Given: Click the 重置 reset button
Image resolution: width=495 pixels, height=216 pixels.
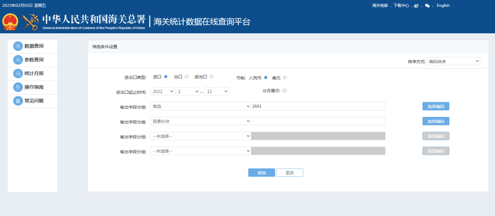Looking at the screenshot, I should 290,173.
